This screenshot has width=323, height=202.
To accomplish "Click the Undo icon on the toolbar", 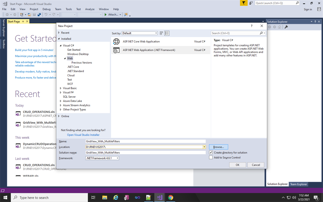I will 46,15.
